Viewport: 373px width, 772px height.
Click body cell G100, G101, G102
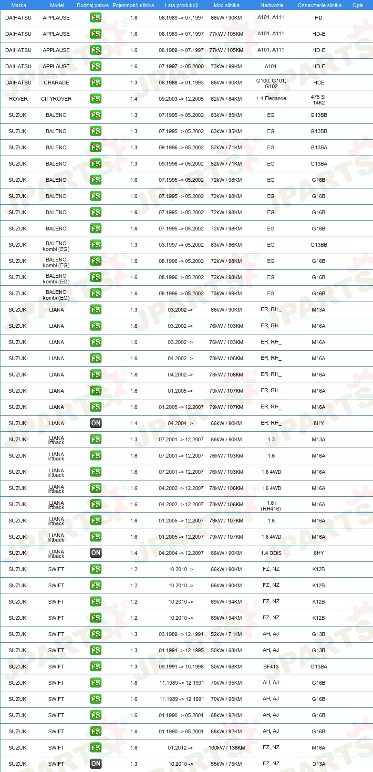(x=271, y=83)
